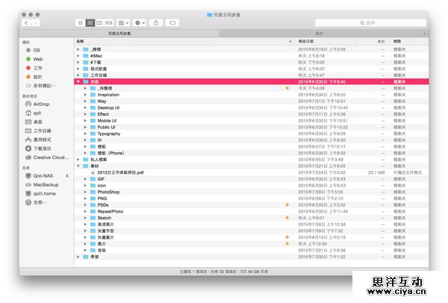Select the 百度云同步盘 tab
This screenshot has height=303, width=448.
click(x=119, y=34)
